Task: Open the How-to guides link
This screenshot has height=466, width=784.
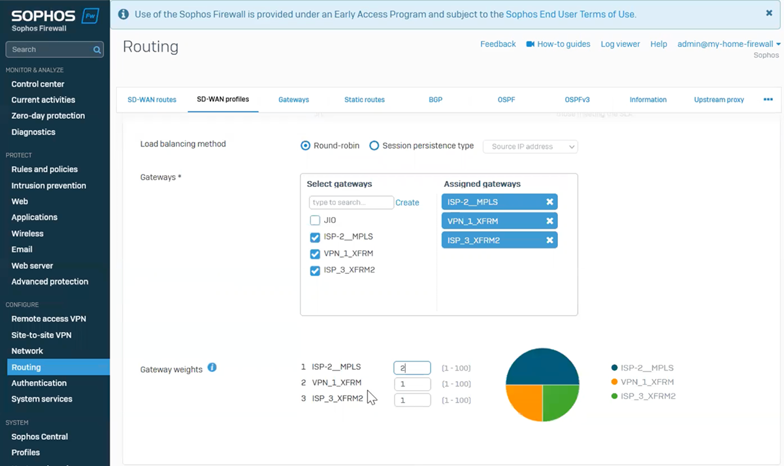Action: click(x=564, y=44)
